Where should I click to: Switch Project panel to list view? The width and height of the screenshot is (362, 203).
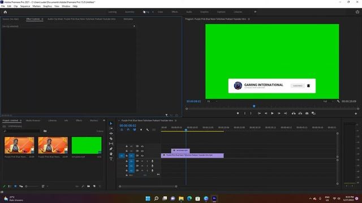(x=10, y=186)
